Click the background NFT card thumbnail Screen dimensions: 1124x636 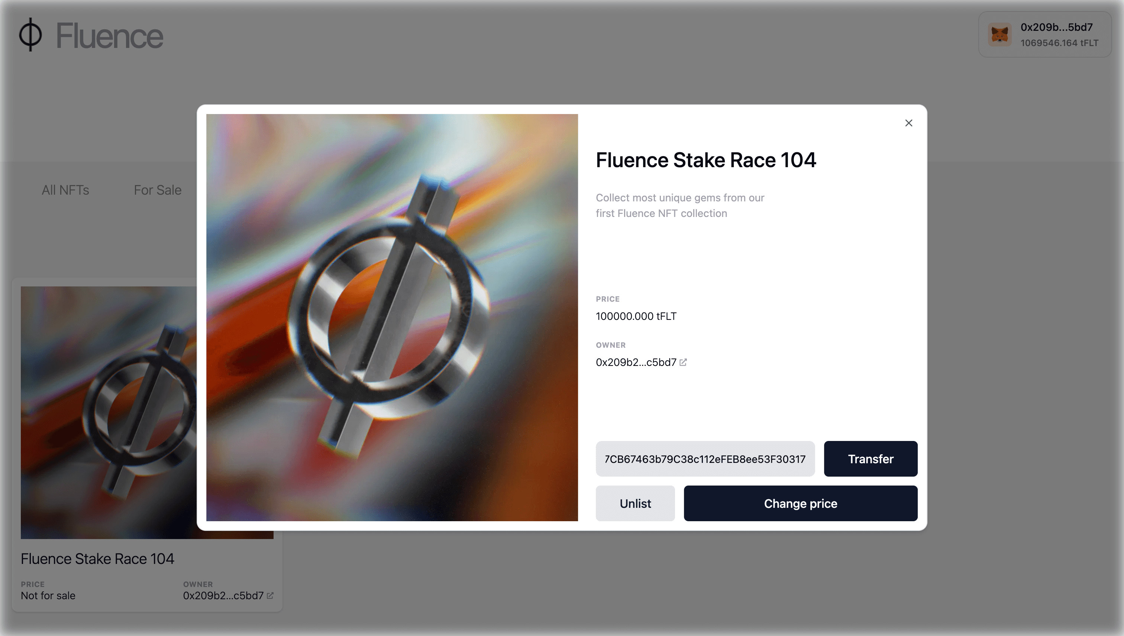tap(109, 412)
